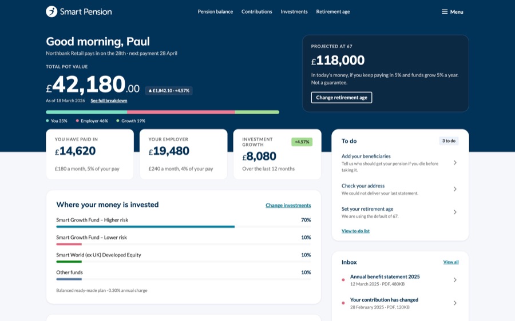Click the Good morning, Paul heading
Image resolution: width=515 pixels, height=321 pixels.
[x=98, y=42]
